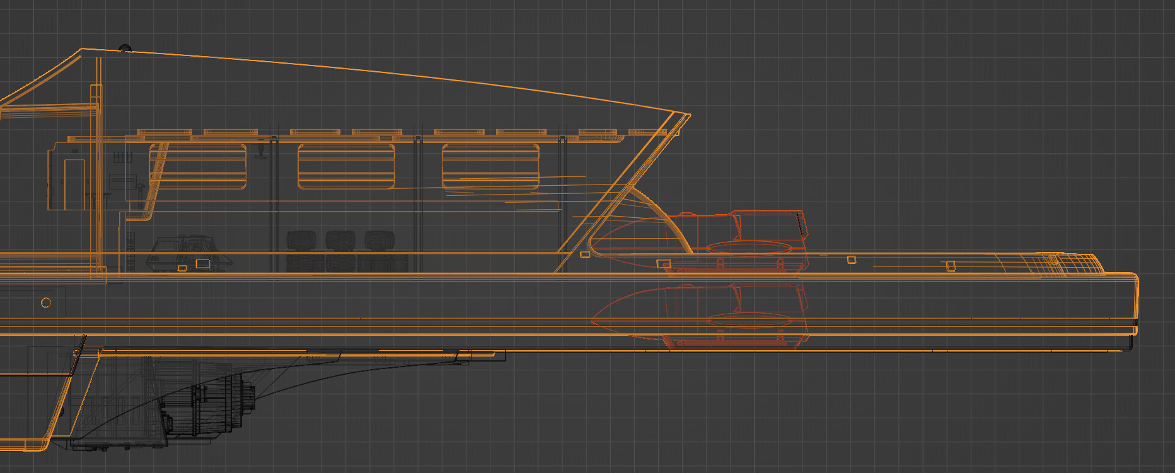Select the mirrored red-orange pod below the deck
This screenshot has height=473, width=1175.
click(x=698, y=315)
